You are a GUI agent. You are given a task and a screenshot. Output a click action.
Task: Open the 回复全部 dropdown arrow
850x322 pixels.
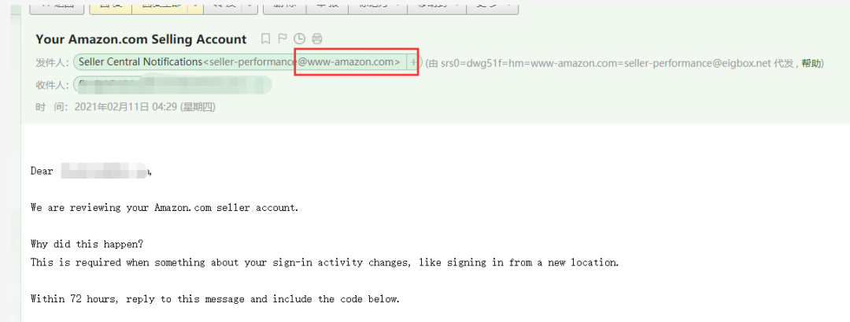click(194, 5)
